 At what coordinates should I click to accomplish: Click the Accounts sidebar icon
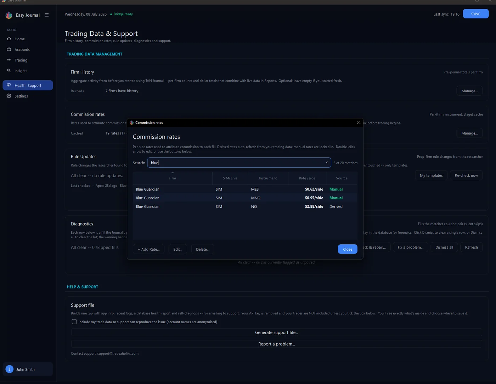tap(9, 50)
